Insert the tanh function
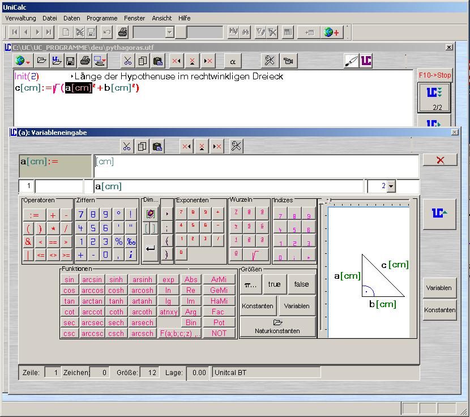The height and width of the screenshot is (417, 470). point(116,301)
